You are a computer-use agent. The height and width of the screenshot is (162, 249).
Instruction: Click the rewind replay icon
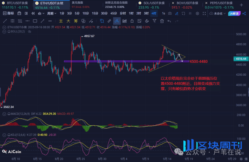(33, 14)
